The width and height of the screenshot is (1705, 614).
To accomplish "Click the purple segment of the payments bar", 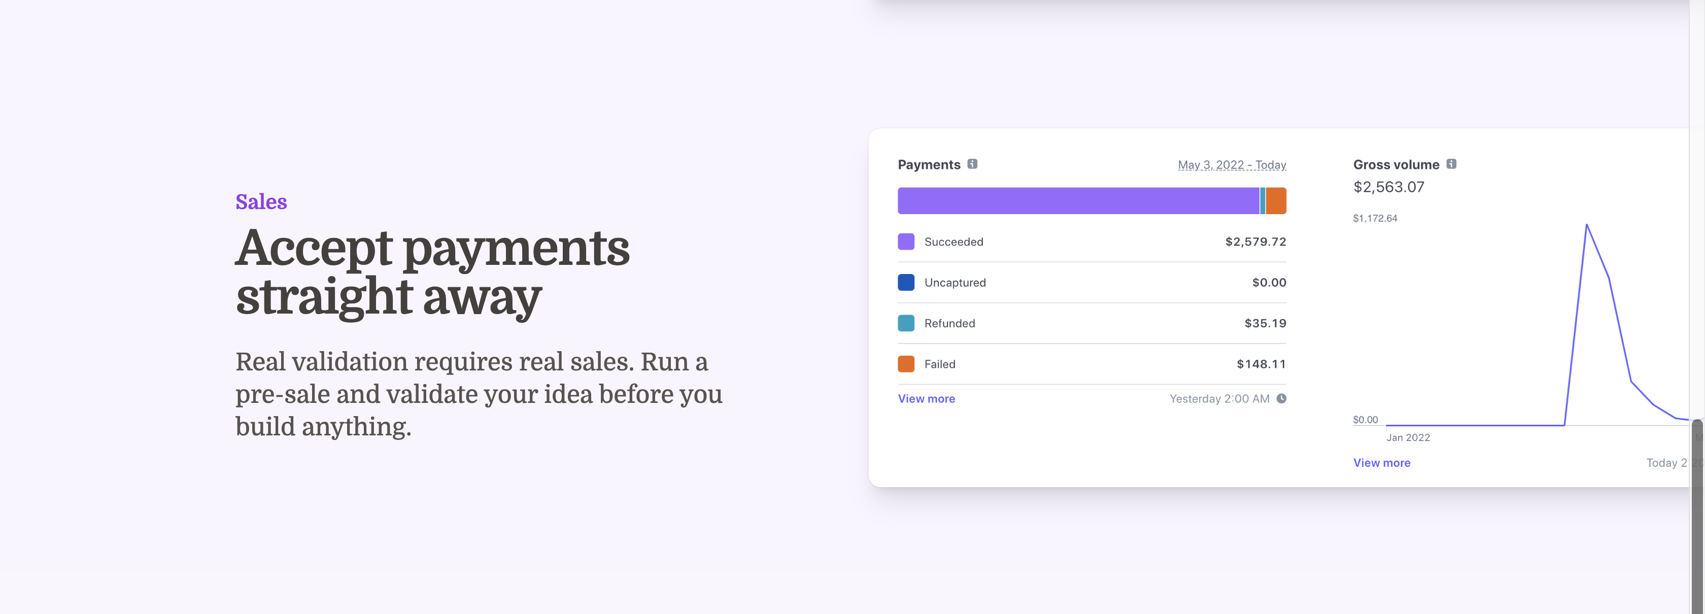I will pos(1078,200).
